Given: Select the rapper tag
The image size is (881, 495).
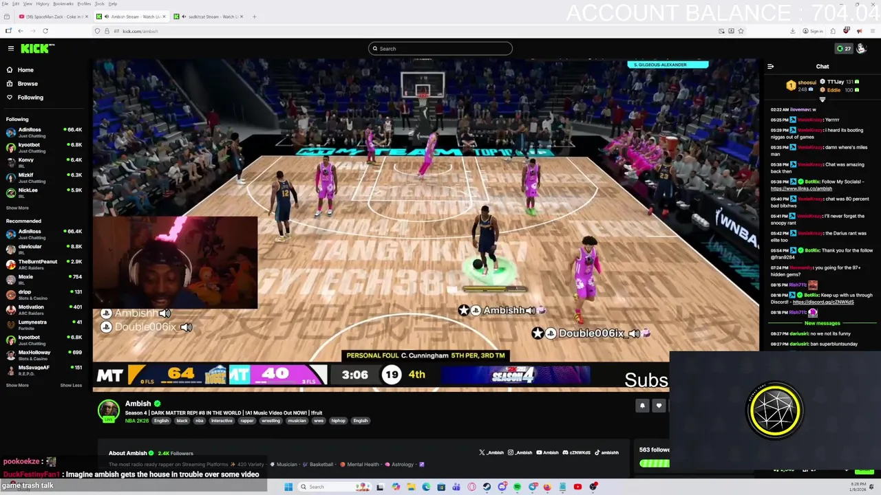Looking at the screenshot, I should click(x=247, y=421).
